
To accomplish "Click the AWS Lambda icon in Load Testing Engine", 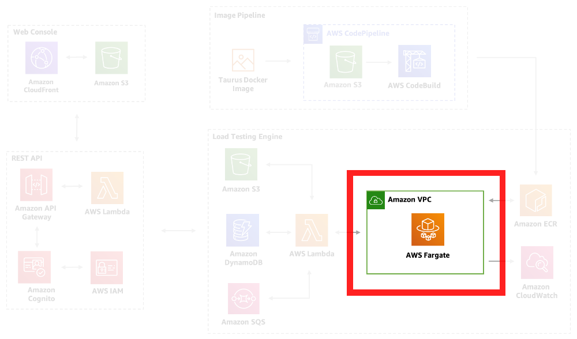I will (x=312, y=230).
